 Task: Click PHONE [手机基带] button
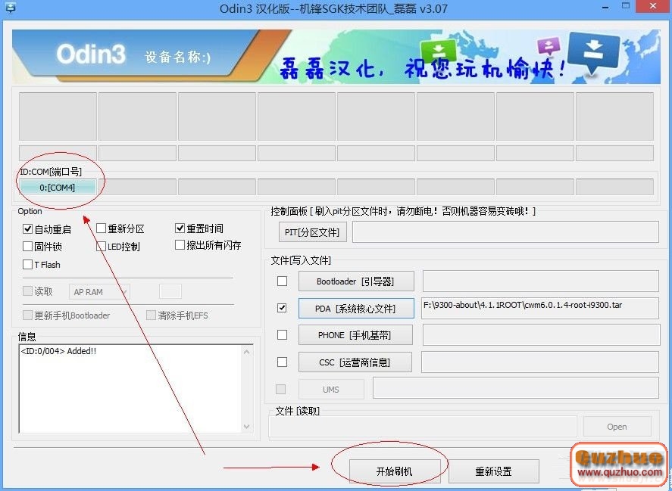click(355, 335)
